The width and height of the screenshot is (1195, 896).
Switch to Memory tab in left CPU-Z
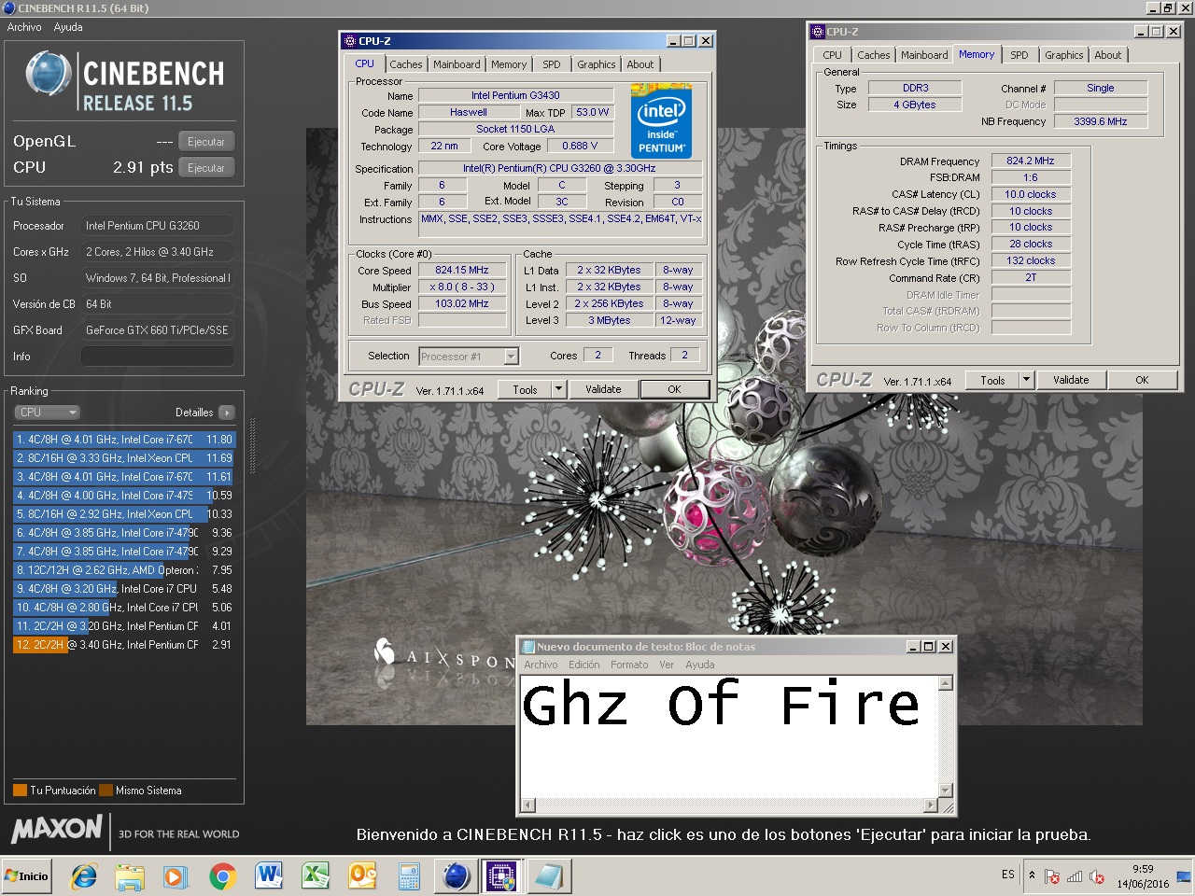coord(509,64)
